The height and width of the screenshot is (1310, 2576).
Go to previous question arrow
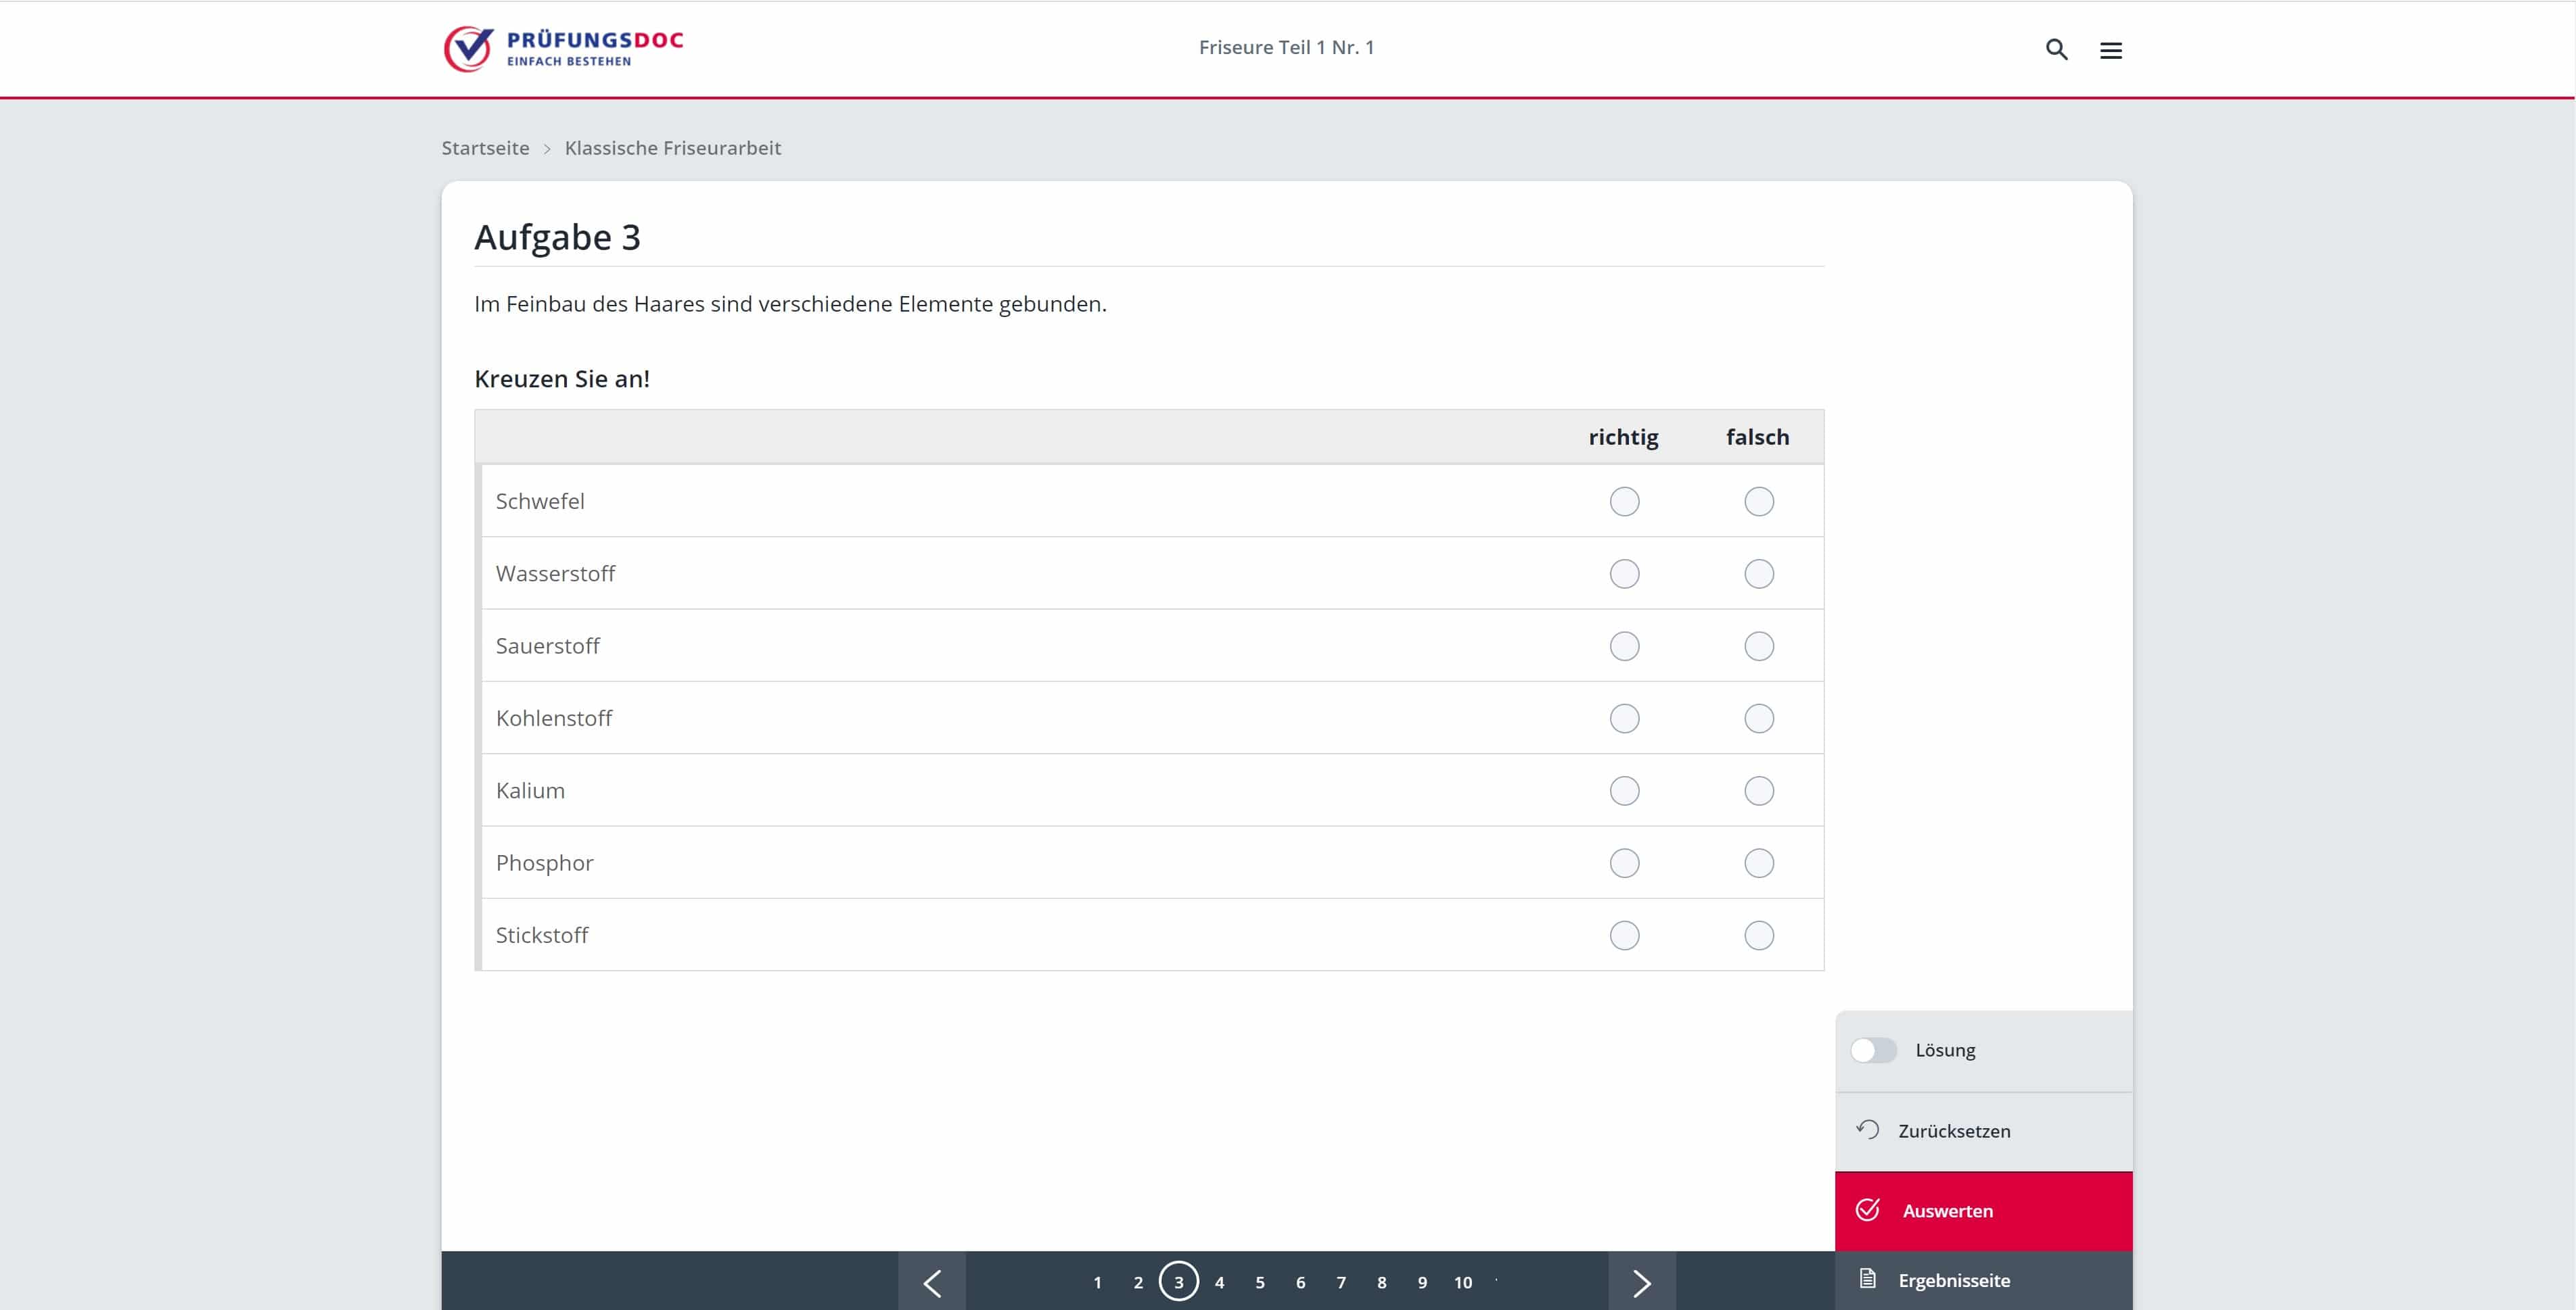click(x=931, y=1282)
